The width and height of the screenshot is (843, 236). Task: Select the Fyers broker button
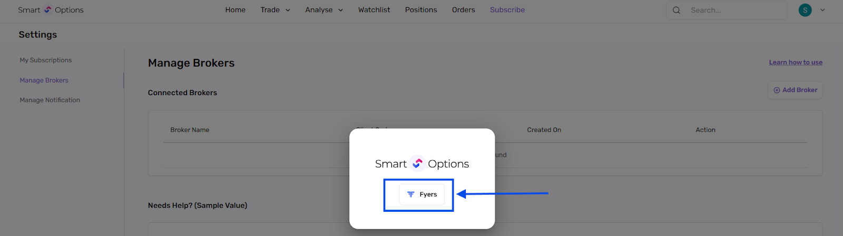pyautogui.click(x=421, y=194)
